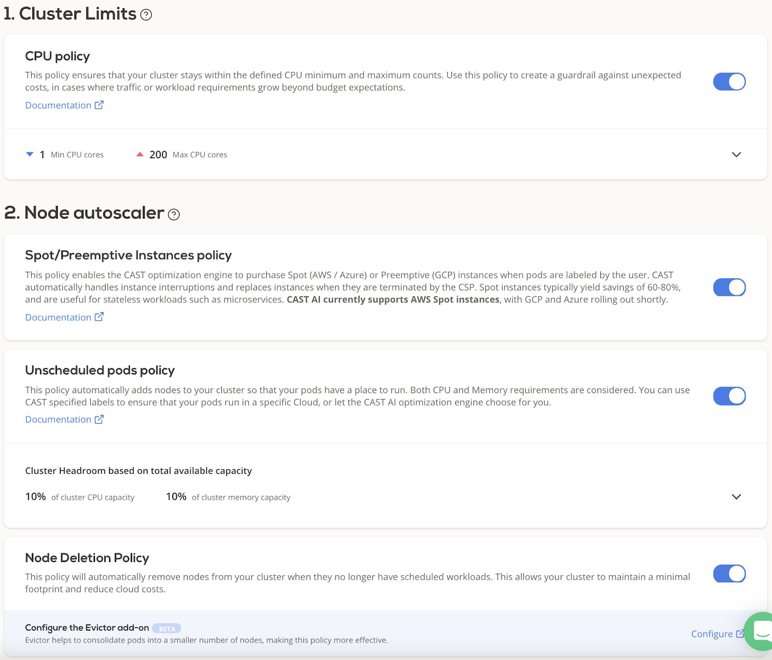The image size is (772, 660).
Task: Expand the Cluster Headroom settings chevron
Action: click(x=736, y=497)
